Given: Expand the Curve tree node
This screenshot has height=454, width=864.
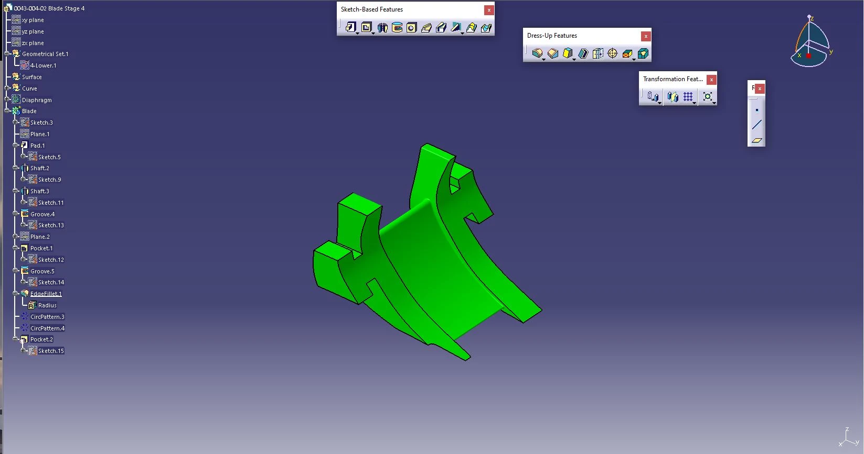Looking at the screenshot, I should point(7,88).
